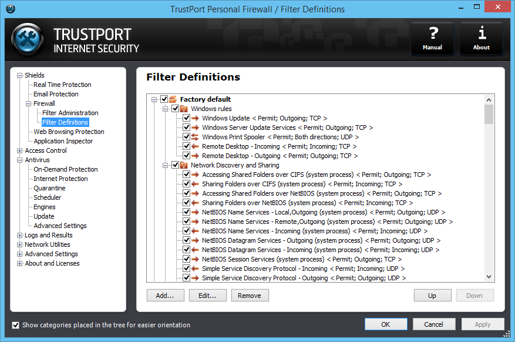This screenshot has height=342, width=515.
Task: Toggle the NetBIOS Session Services checkbox
Action: coord(187,259)
